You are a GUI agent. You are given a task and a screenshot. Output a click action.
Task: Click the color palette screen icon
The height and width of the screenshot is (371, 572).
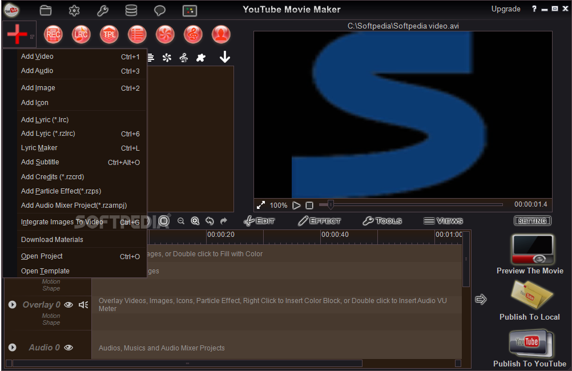[x=190, y=11]
